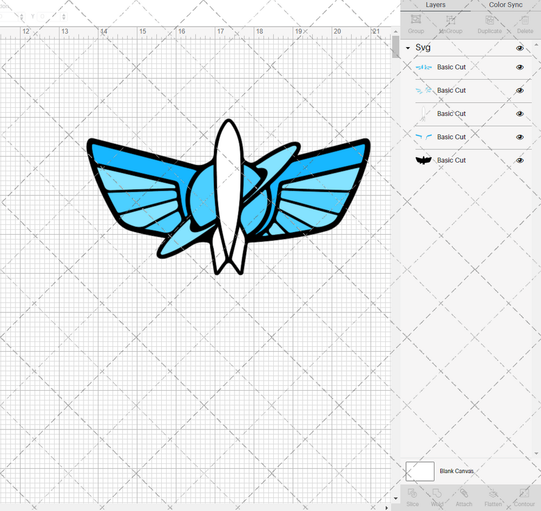Click the Blank Canvas color swatch
This screenshot has height=511, width=541.
(419, 471)
